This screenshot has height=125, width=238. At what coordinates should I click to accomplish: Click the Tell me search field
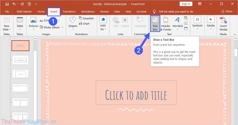pos(176,12)
